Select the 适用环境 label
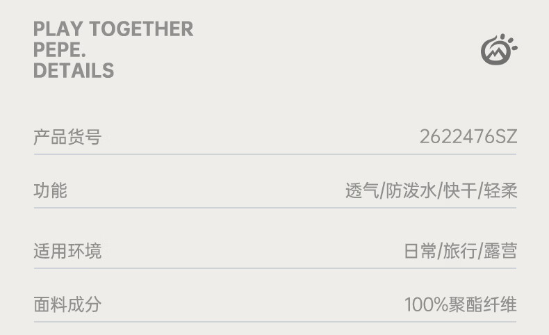 [67, 250]
